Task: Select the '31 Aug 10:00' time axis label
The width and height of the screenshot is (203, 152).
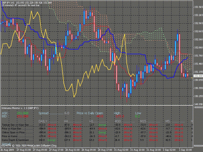Action: [137, 150]
